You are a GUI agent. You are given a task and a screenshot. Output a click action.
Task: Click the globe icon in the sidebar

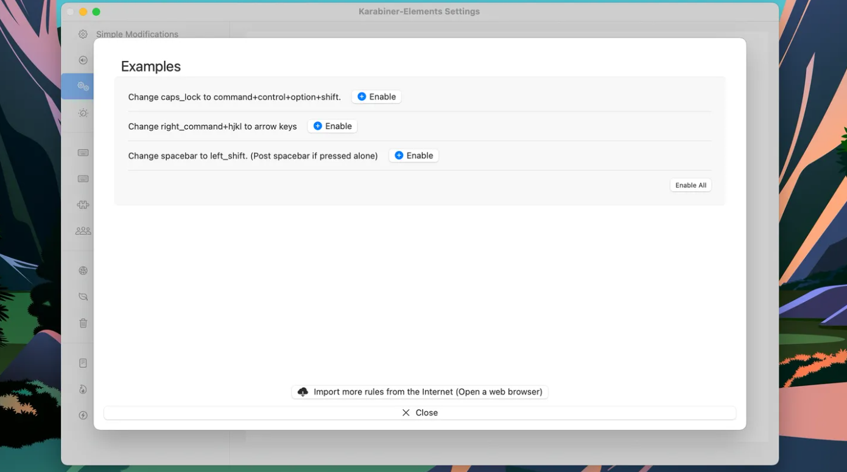tap(83, 271)
